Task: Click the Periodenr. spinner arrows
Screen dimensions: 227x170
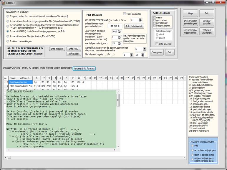Action: coord(120,37)
